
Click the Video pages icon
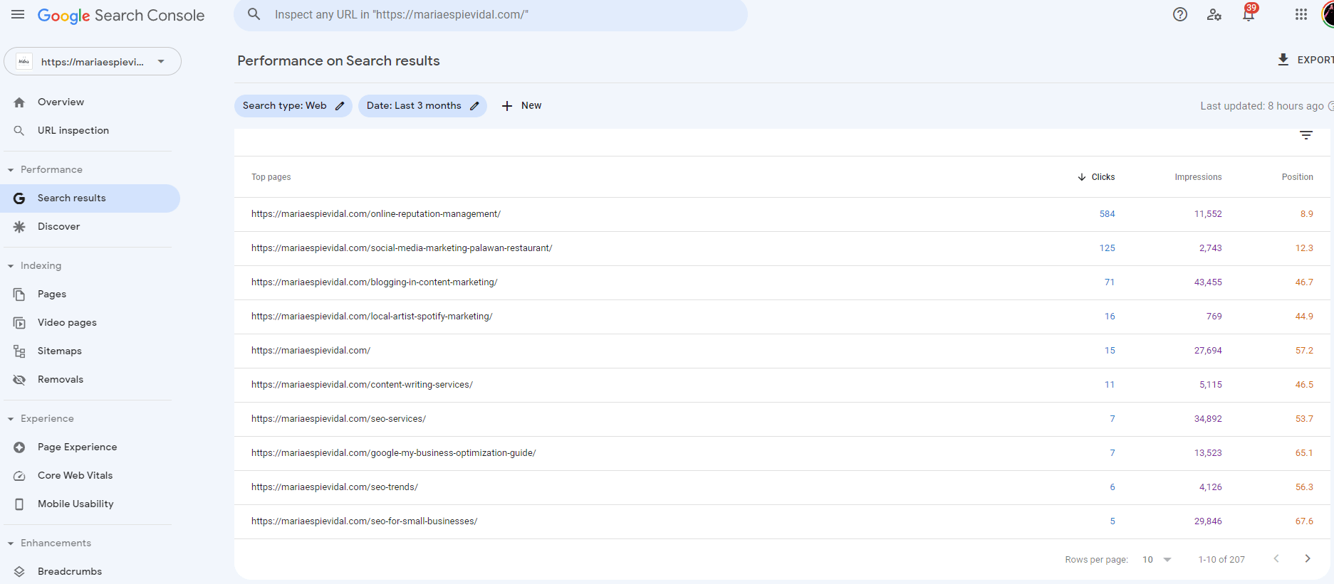[x=19, y=323]
